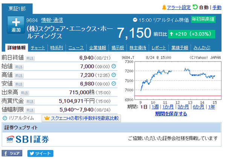Select the 詳細情報 tab
226x159 pixels.
point(17,47)
